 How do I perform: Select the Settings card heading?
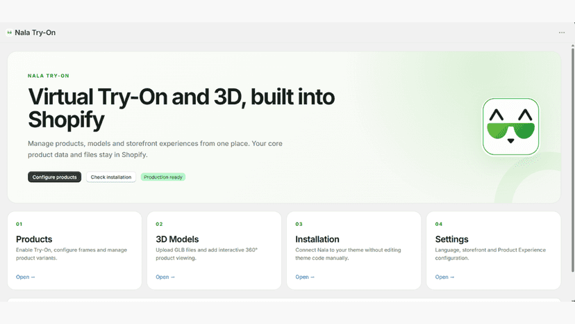(452, 239)
